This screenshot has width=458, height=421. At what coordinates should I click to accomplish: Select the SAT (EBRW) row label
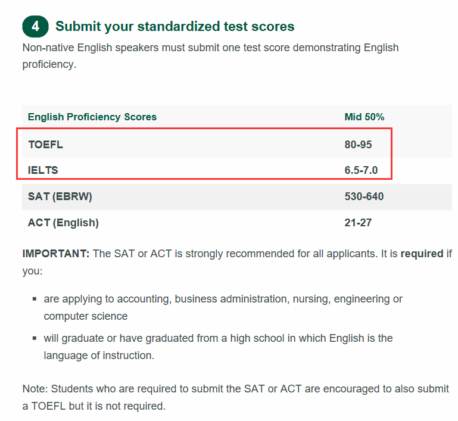[60, 197]
